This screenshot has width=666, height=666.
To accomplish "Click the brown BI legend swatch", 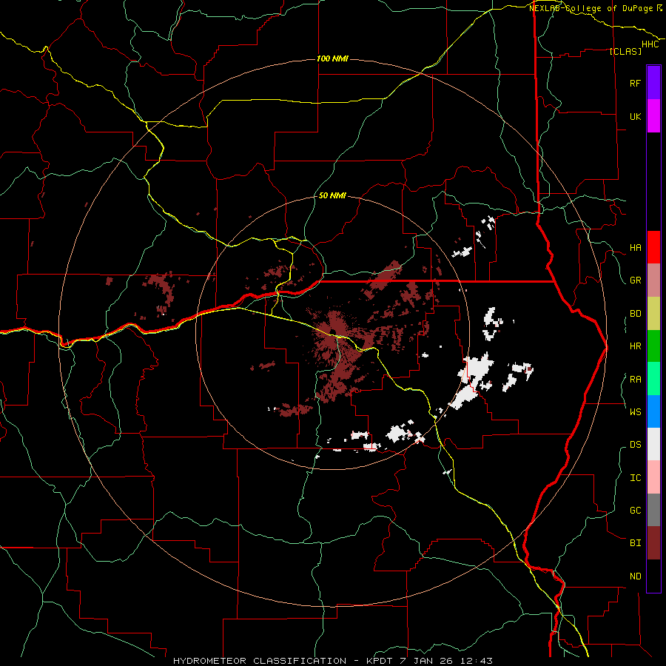I will pyautogui.click(x=653, y=543).
